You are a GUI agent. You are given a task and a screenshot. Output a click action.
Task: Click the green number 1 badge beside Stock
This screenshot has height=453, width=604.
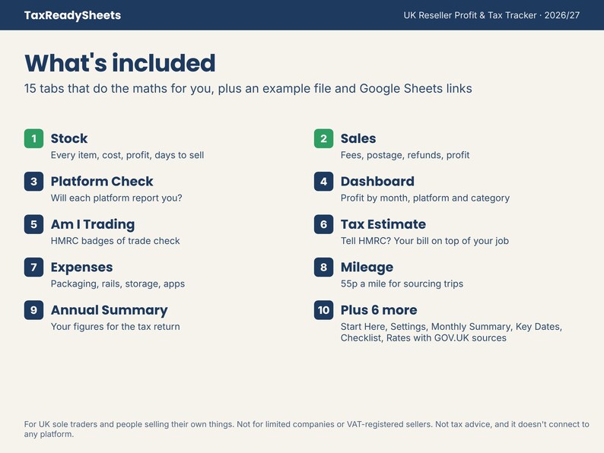[34, 138]
